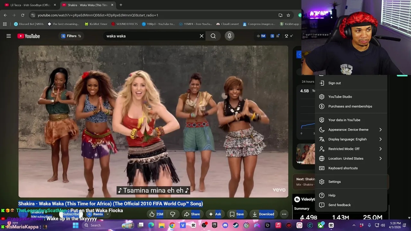Open the Filters dropdown

click(x=71, y=36)
